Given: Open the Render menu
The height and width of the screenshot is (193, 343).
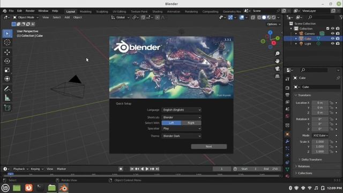Looking at the screenshot, I should 30,11.
